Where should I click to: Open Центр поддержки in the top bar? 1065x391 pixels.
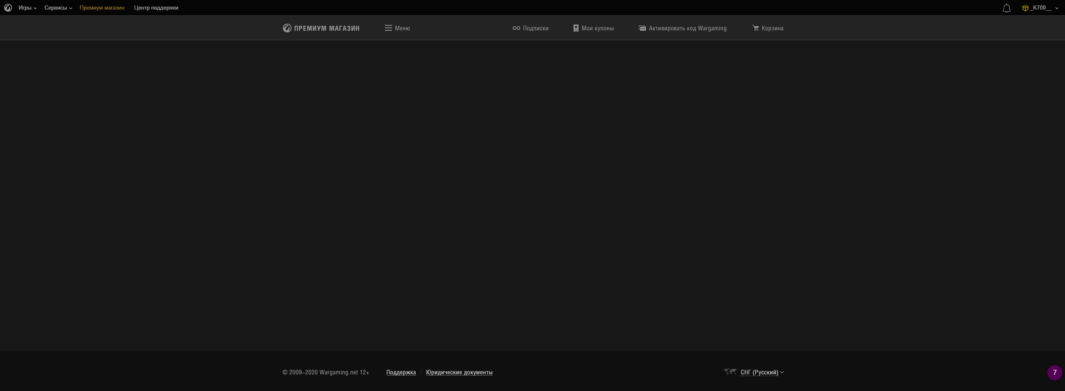pyautogui.click(x=156, y=8)
